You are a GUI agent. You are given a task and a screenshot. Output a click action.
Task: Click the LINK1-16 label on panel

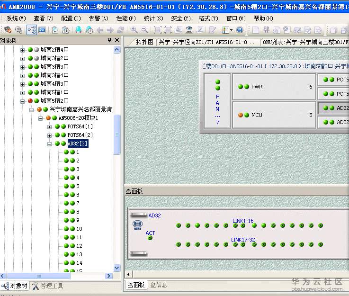(x=243, y=221)
